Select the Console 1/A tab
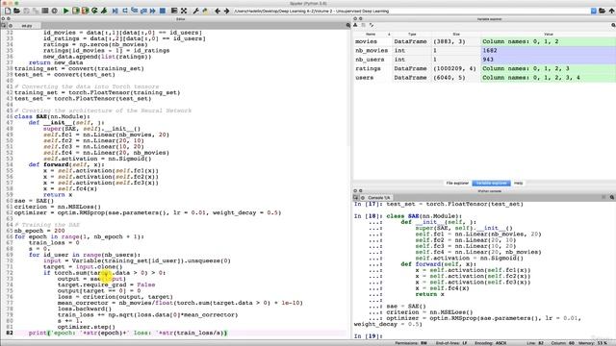Viewport: 616px width, 346px height. (378, 198)
